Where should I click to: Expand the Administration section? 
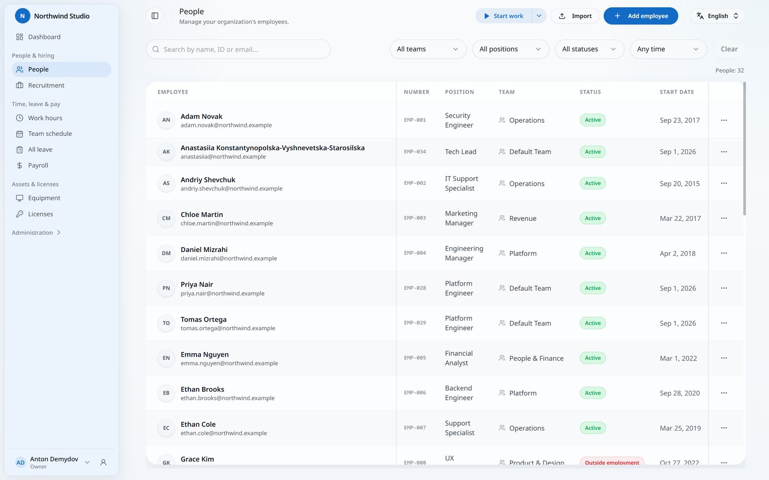[37, 232]
